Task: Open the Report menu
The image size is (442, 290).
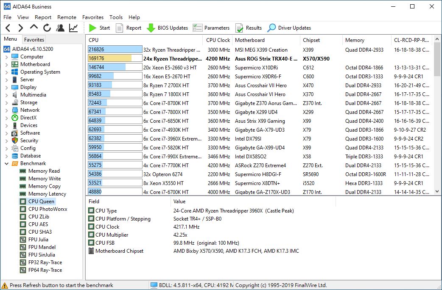Action: tap(43, 17)
